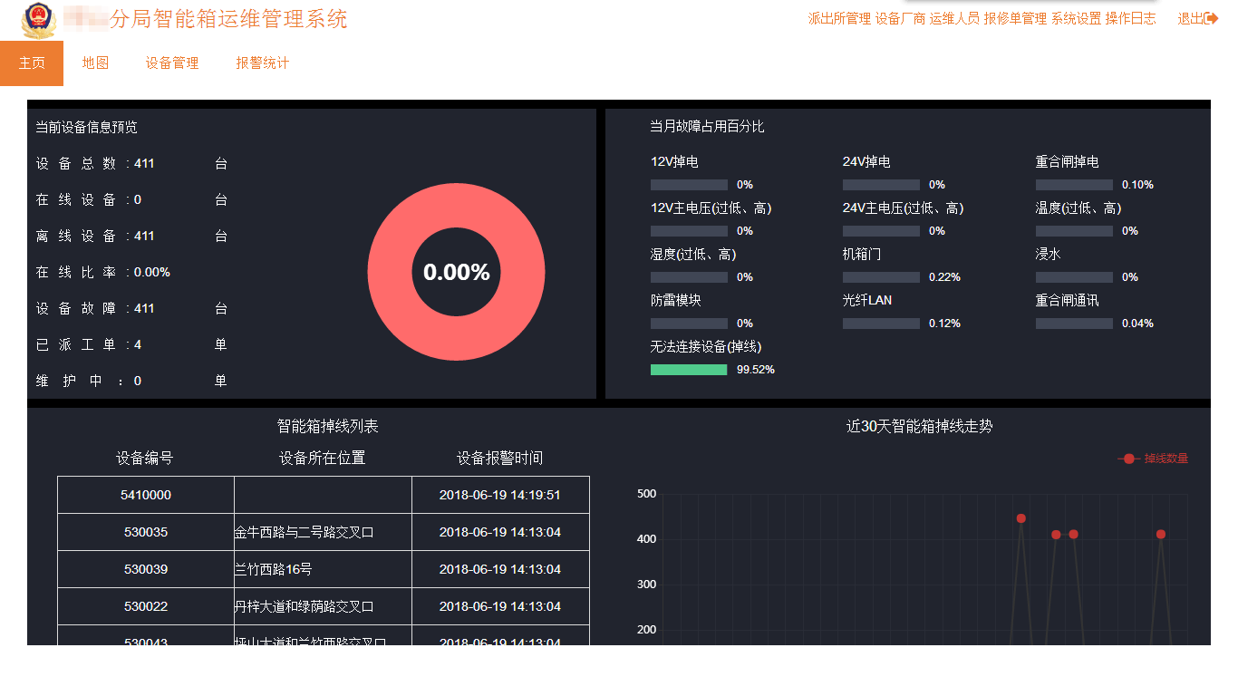Click the green 无法连接设备 progress bar
Image resolution: width=1238 pixels, height=696 pixels.
688,369
